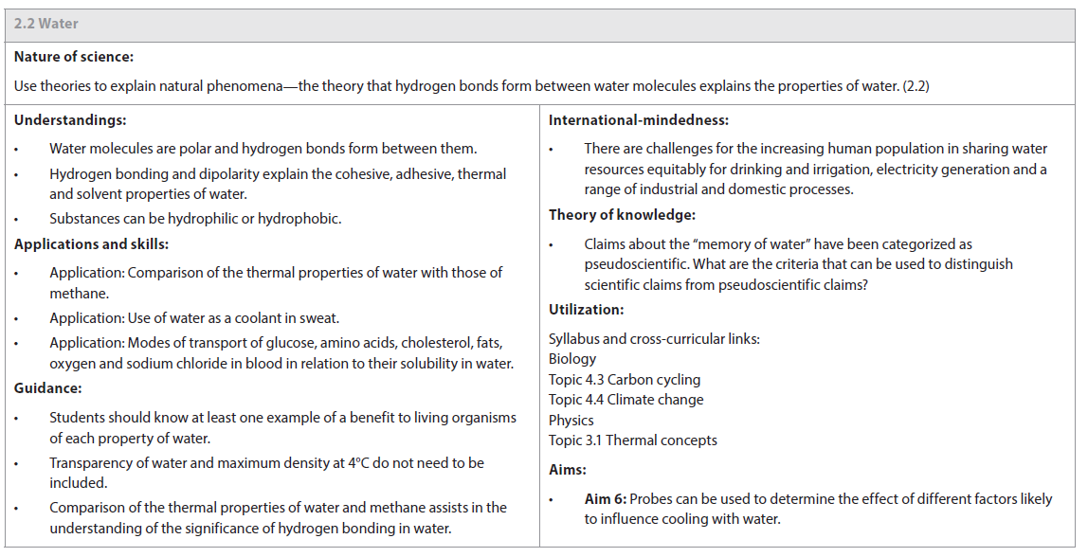
Task: Click the "Understandings:" heading
Action: 70,119
